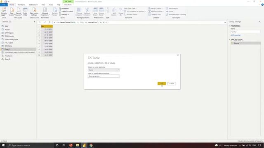Click the save icon in the title bar

(x=5, y=2)
